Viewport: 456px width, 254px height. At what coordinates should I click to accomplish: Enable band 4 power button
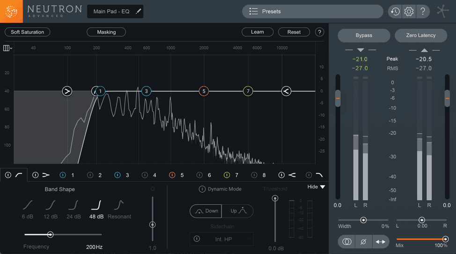145,175
